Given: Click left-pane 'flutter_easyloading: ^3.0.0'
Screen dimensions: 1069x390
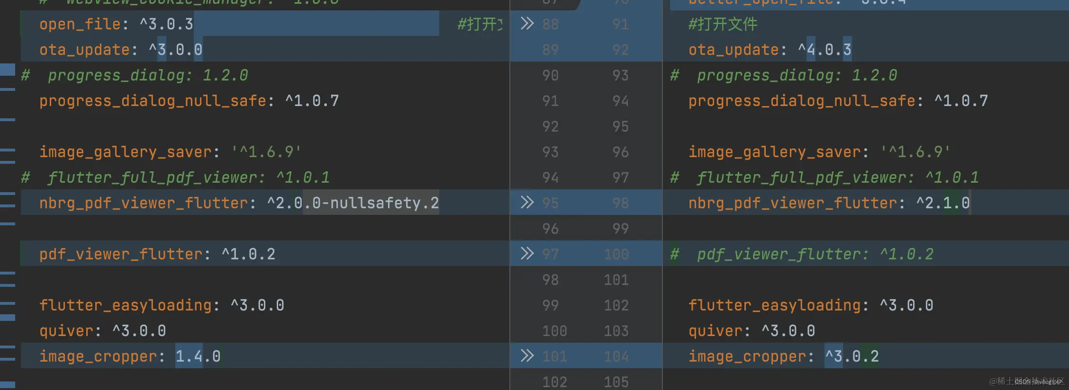Looking at the screenshot, I should [x=162, y=305].
